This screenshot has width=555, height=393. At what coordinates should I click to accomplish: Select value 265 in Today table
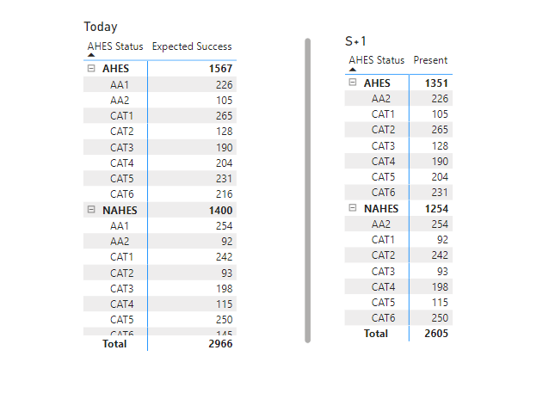(x=224, y=116)
